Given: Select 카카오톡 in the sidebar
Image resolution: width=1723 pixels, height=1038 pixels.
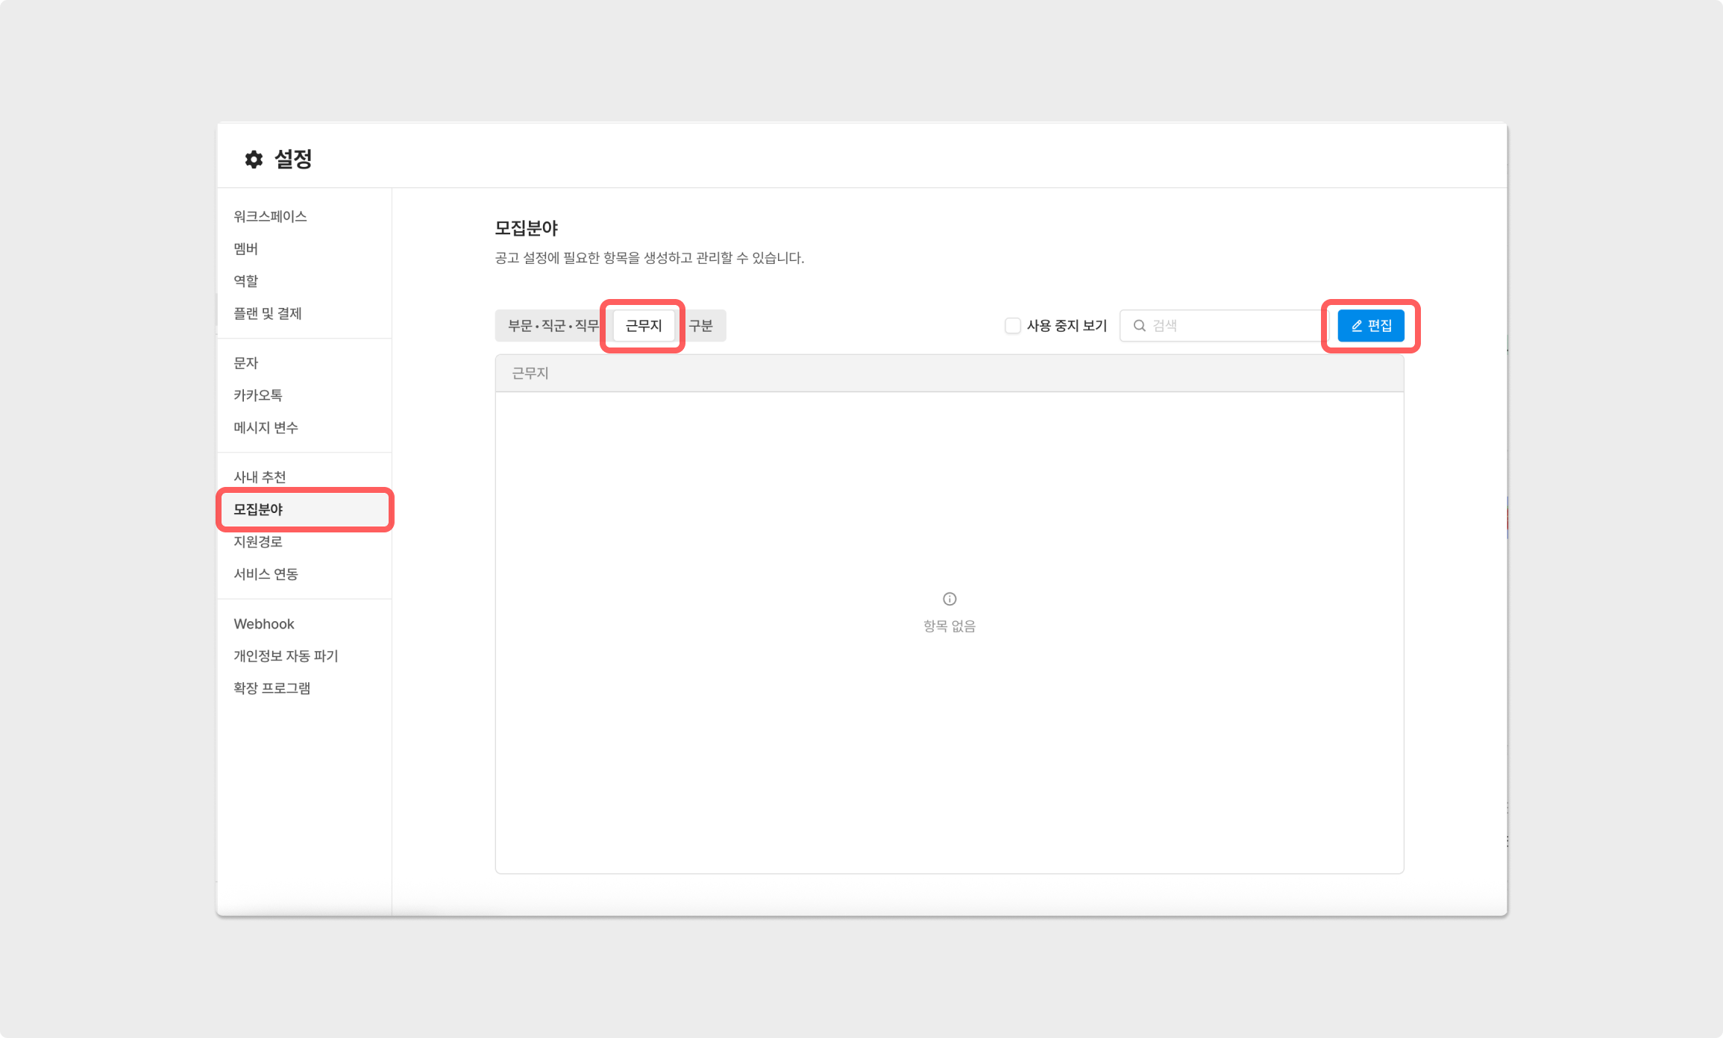Looking at the screenshot, I should pos(257,395).
